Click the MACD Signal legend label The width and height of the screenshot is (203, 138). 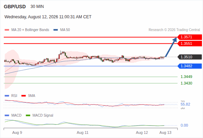coord(43,116)
